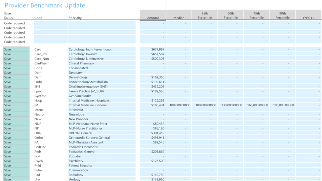Screen dimensions: 322x181
Task: Select the 130,000 60th percentile cell
Action: pos(230,105)
